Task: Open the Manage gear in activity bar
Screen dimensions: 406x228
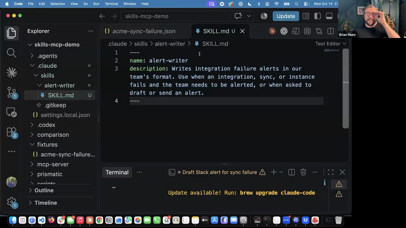Action: coord(11,202)
